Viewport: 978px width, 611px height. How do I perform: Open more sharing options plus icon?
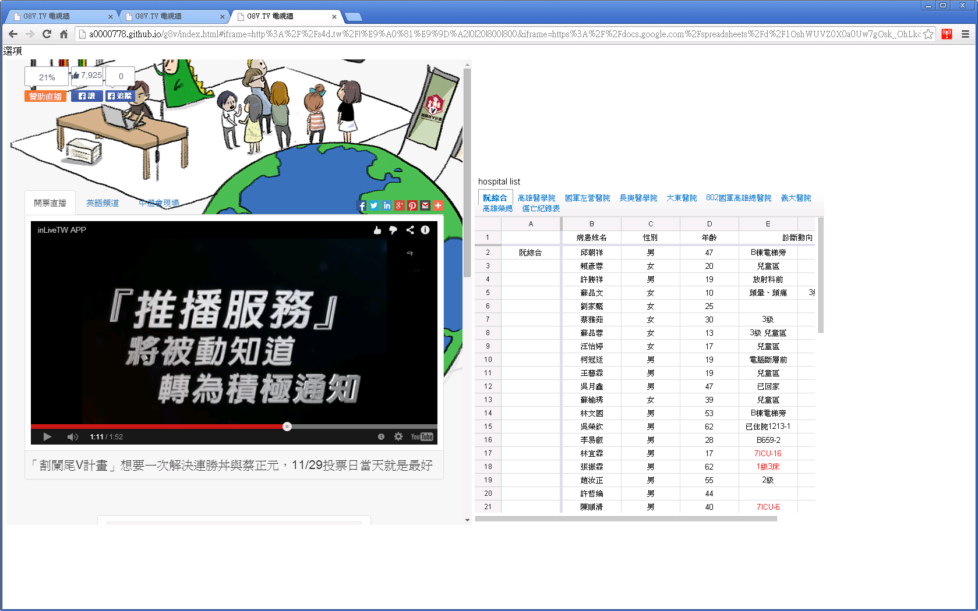438,205
